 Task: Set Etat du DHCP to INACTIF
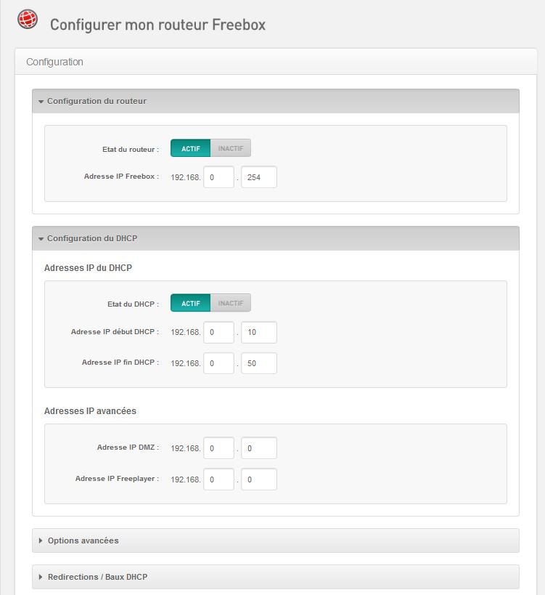click(x=231, y=303)
